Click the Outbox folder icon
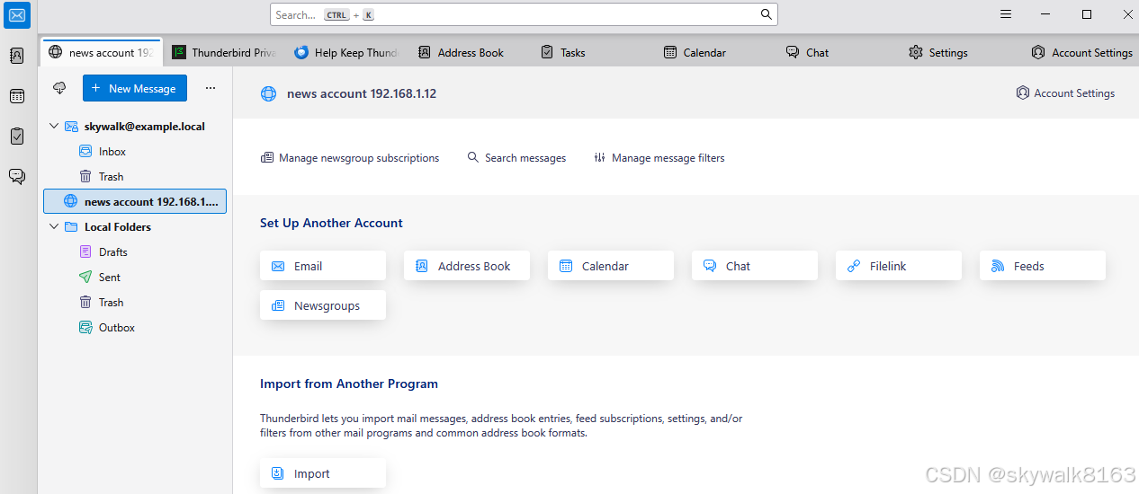The image size is (1139, 494). tap(85, 328)
